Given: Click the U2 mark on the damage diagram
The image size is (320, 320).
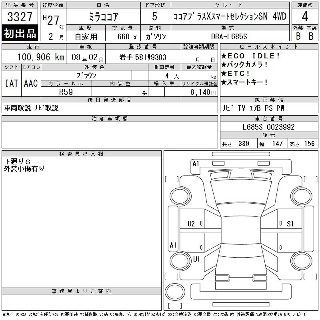Looking at the screenshot, I should pos(191,224).
